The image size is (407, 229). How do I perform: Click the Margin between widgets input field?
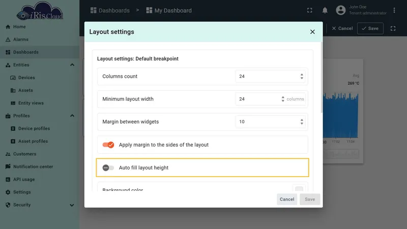[270, 122]
